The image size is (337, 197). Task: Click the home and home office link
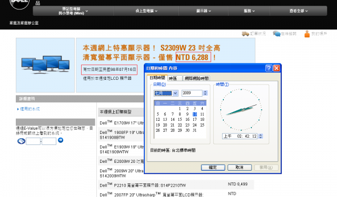pyautogui.click(x=24, y=23)
